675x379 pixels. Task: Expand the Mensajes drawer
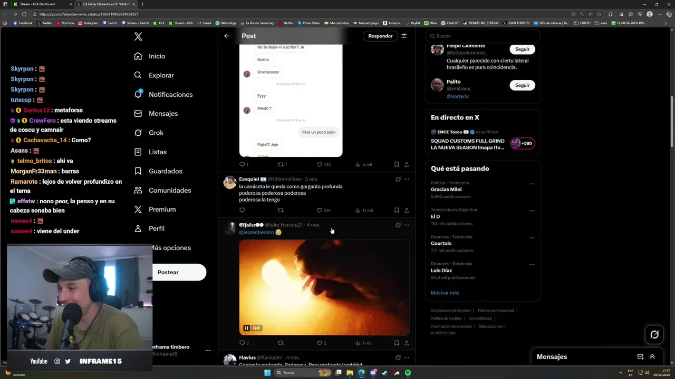pos(652,356)
